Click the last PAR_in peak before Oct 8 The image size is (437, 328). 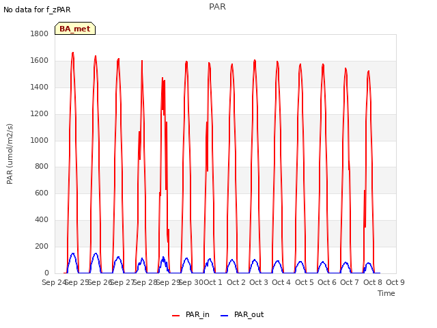click(369, 72)
